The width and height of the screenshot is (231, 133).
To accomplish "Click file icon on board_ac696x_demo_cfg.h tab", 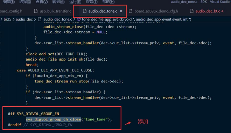I will click(131, 11).
